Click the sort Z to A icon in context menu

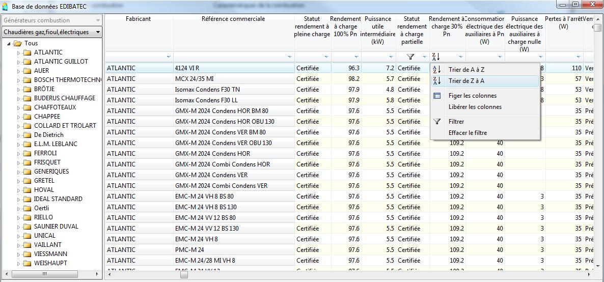(x=436, y=81)
